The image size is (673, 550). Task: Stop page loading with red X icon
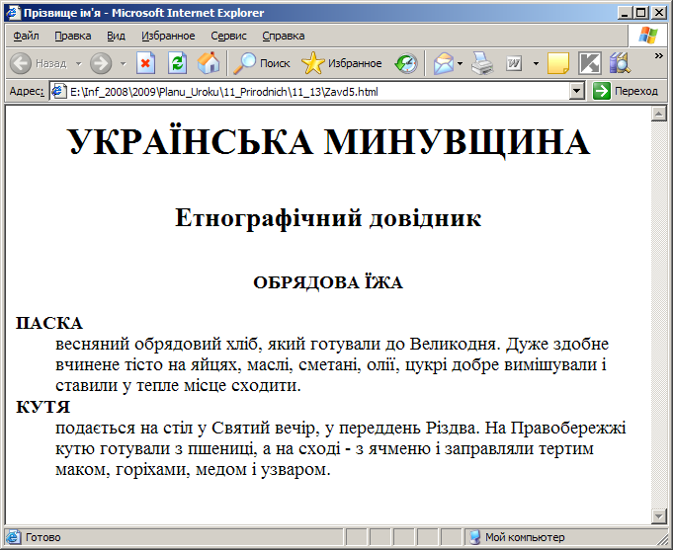pyautogui.click(x=146, y=63)
